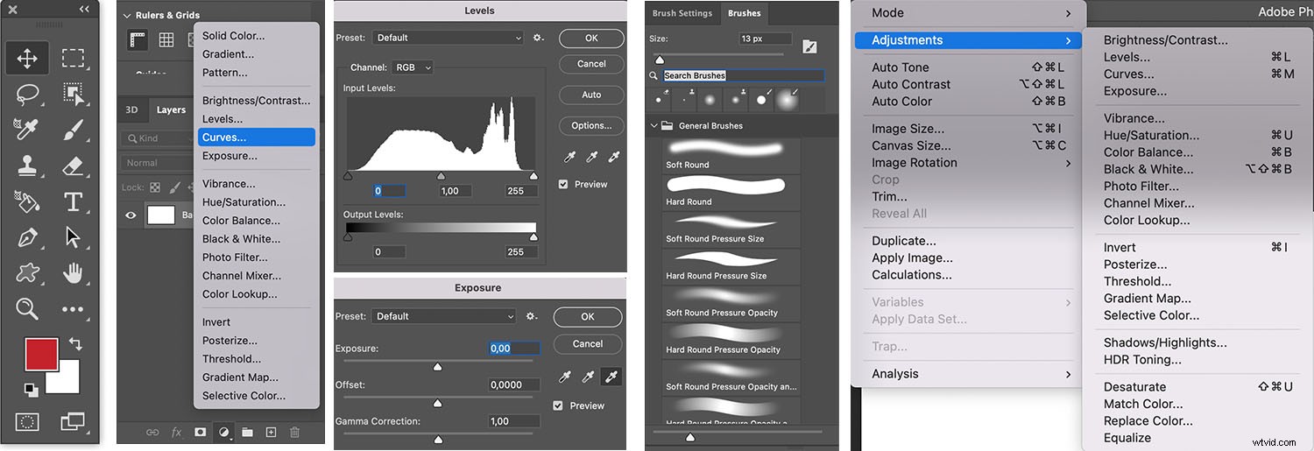Uncheck Preview in the Levels dialog
The width and height of the screenshot is (1314, 451).
[563, 184]
